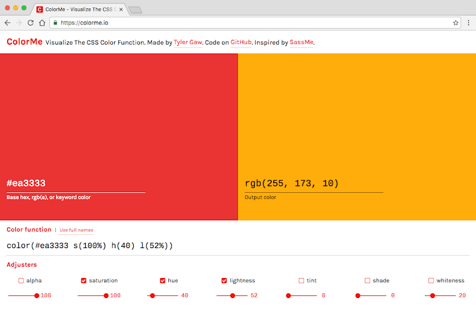Click the ColorMe logo heading

24,42
